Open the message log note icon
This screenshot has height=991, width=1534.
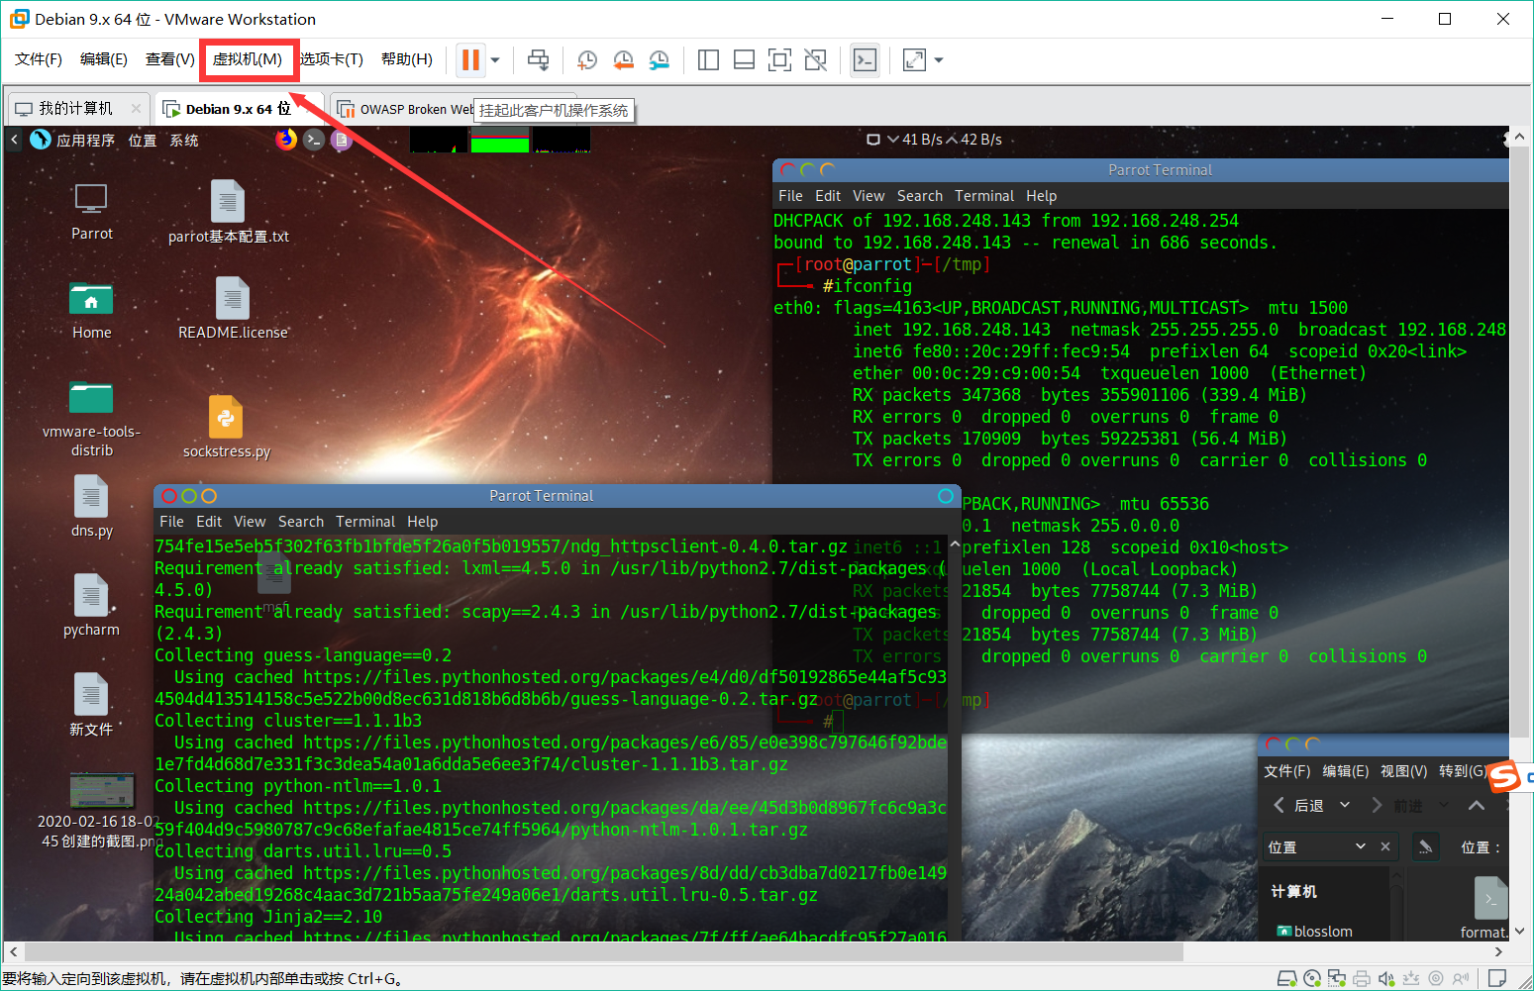(x=1497, y=978)
